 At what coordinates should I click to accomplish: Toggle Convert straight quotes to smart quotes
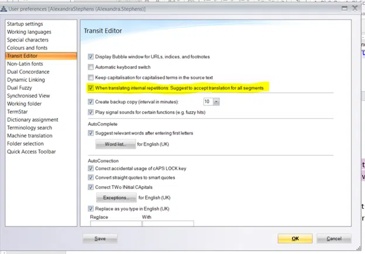click(91, 177)
